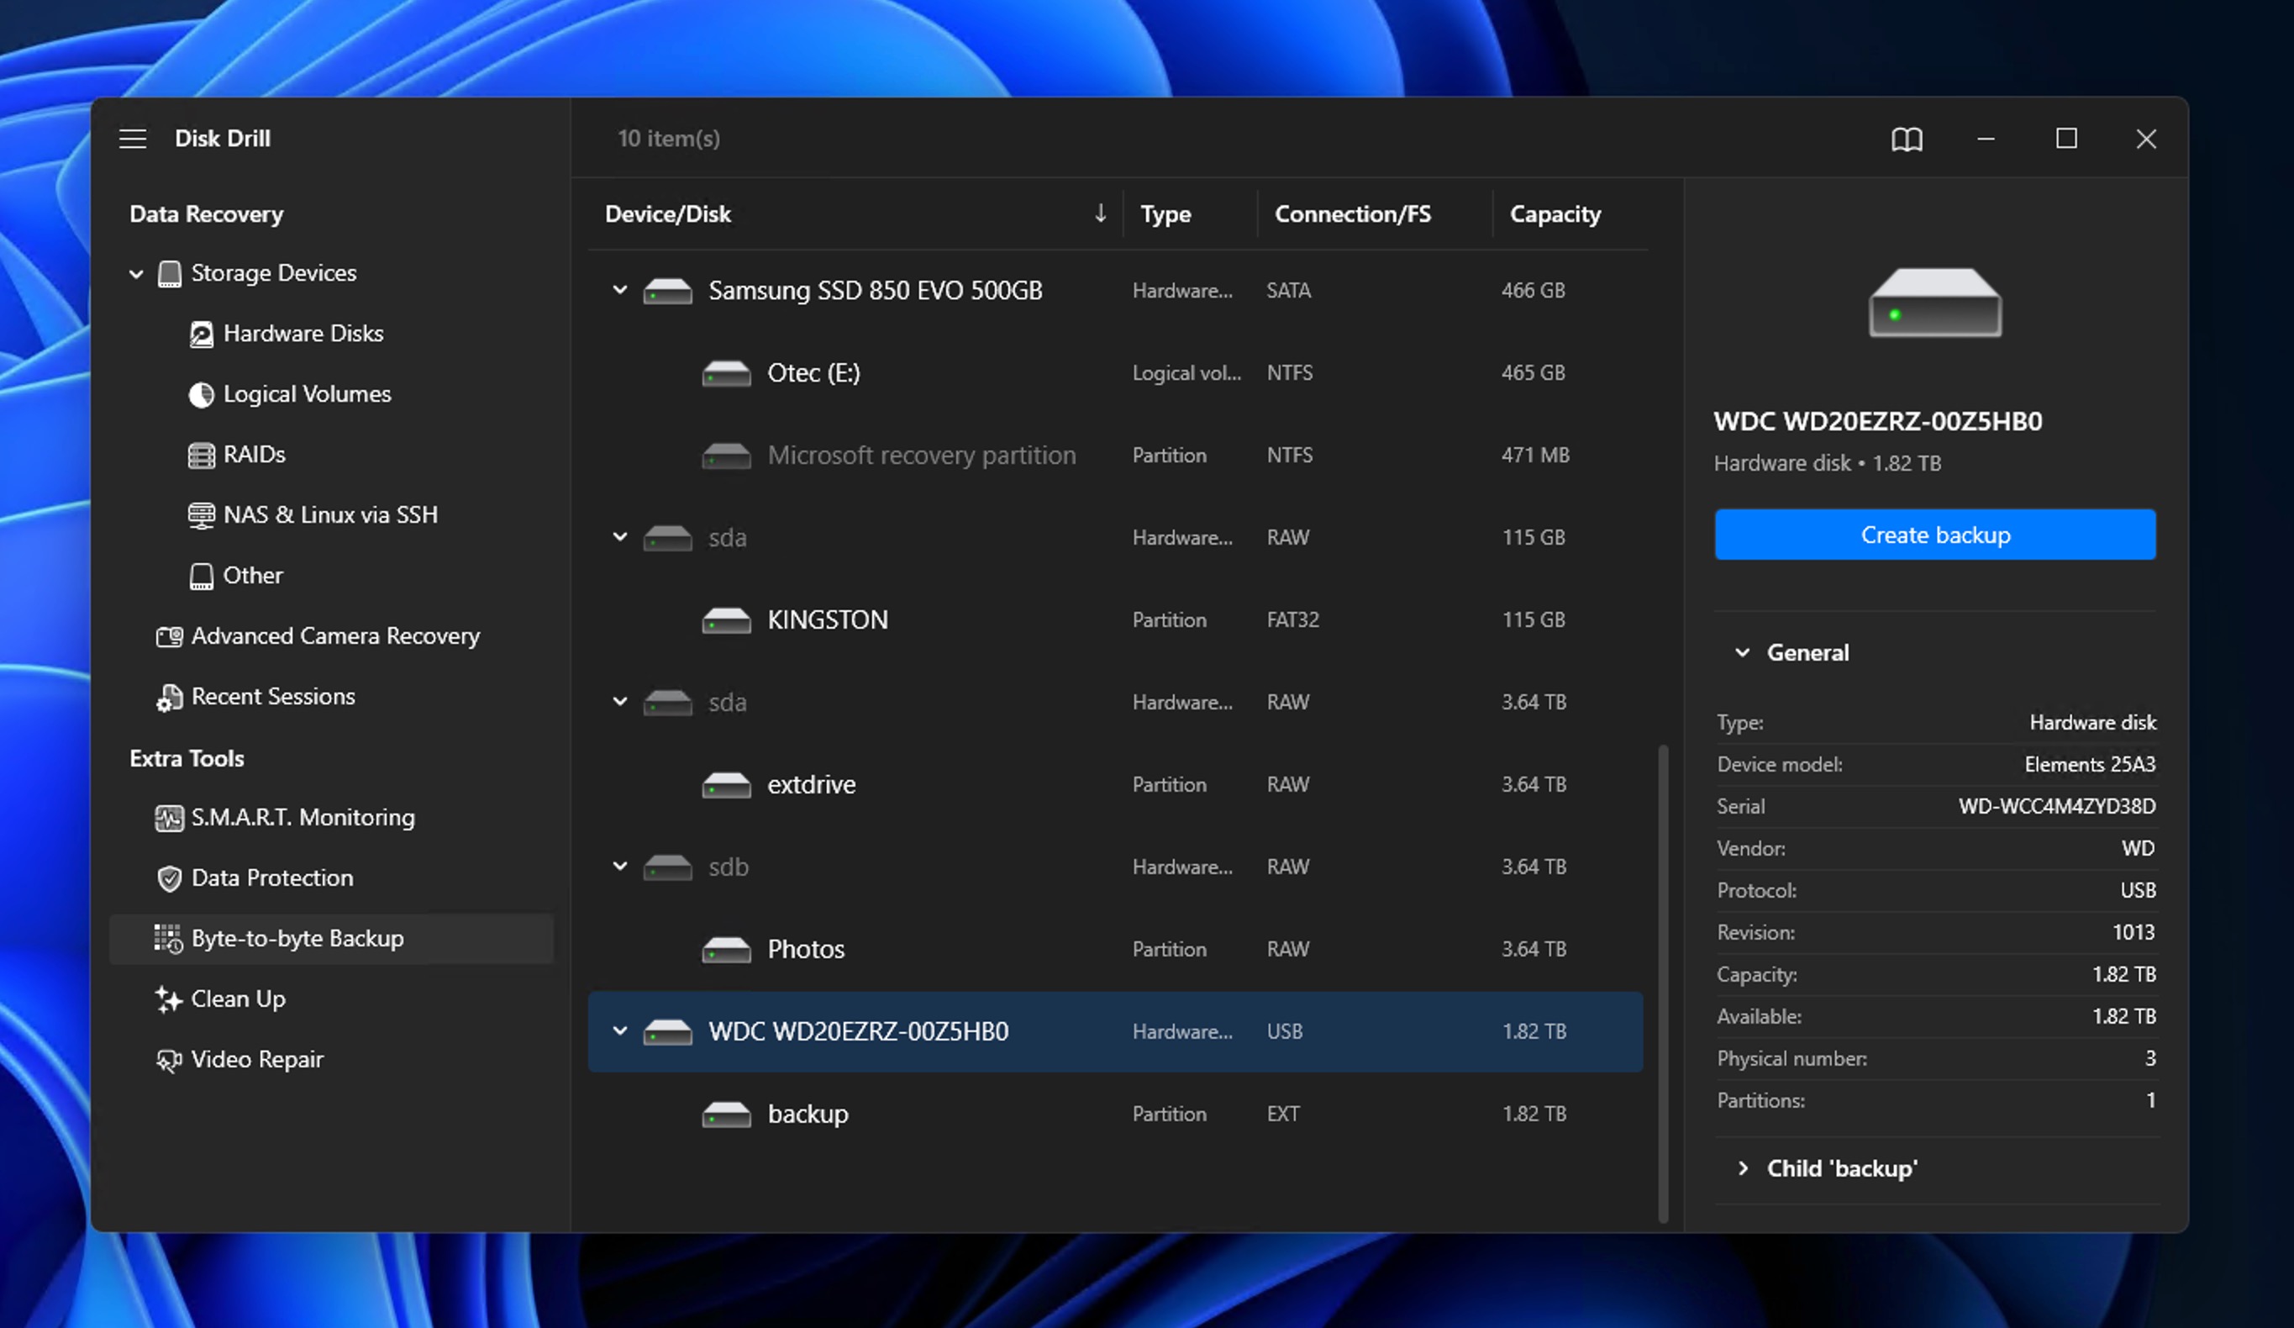Viewport: 2294px width, 1328px height.
Task: Sort by Capacity column header
Action: click(x=1555, y=214)
